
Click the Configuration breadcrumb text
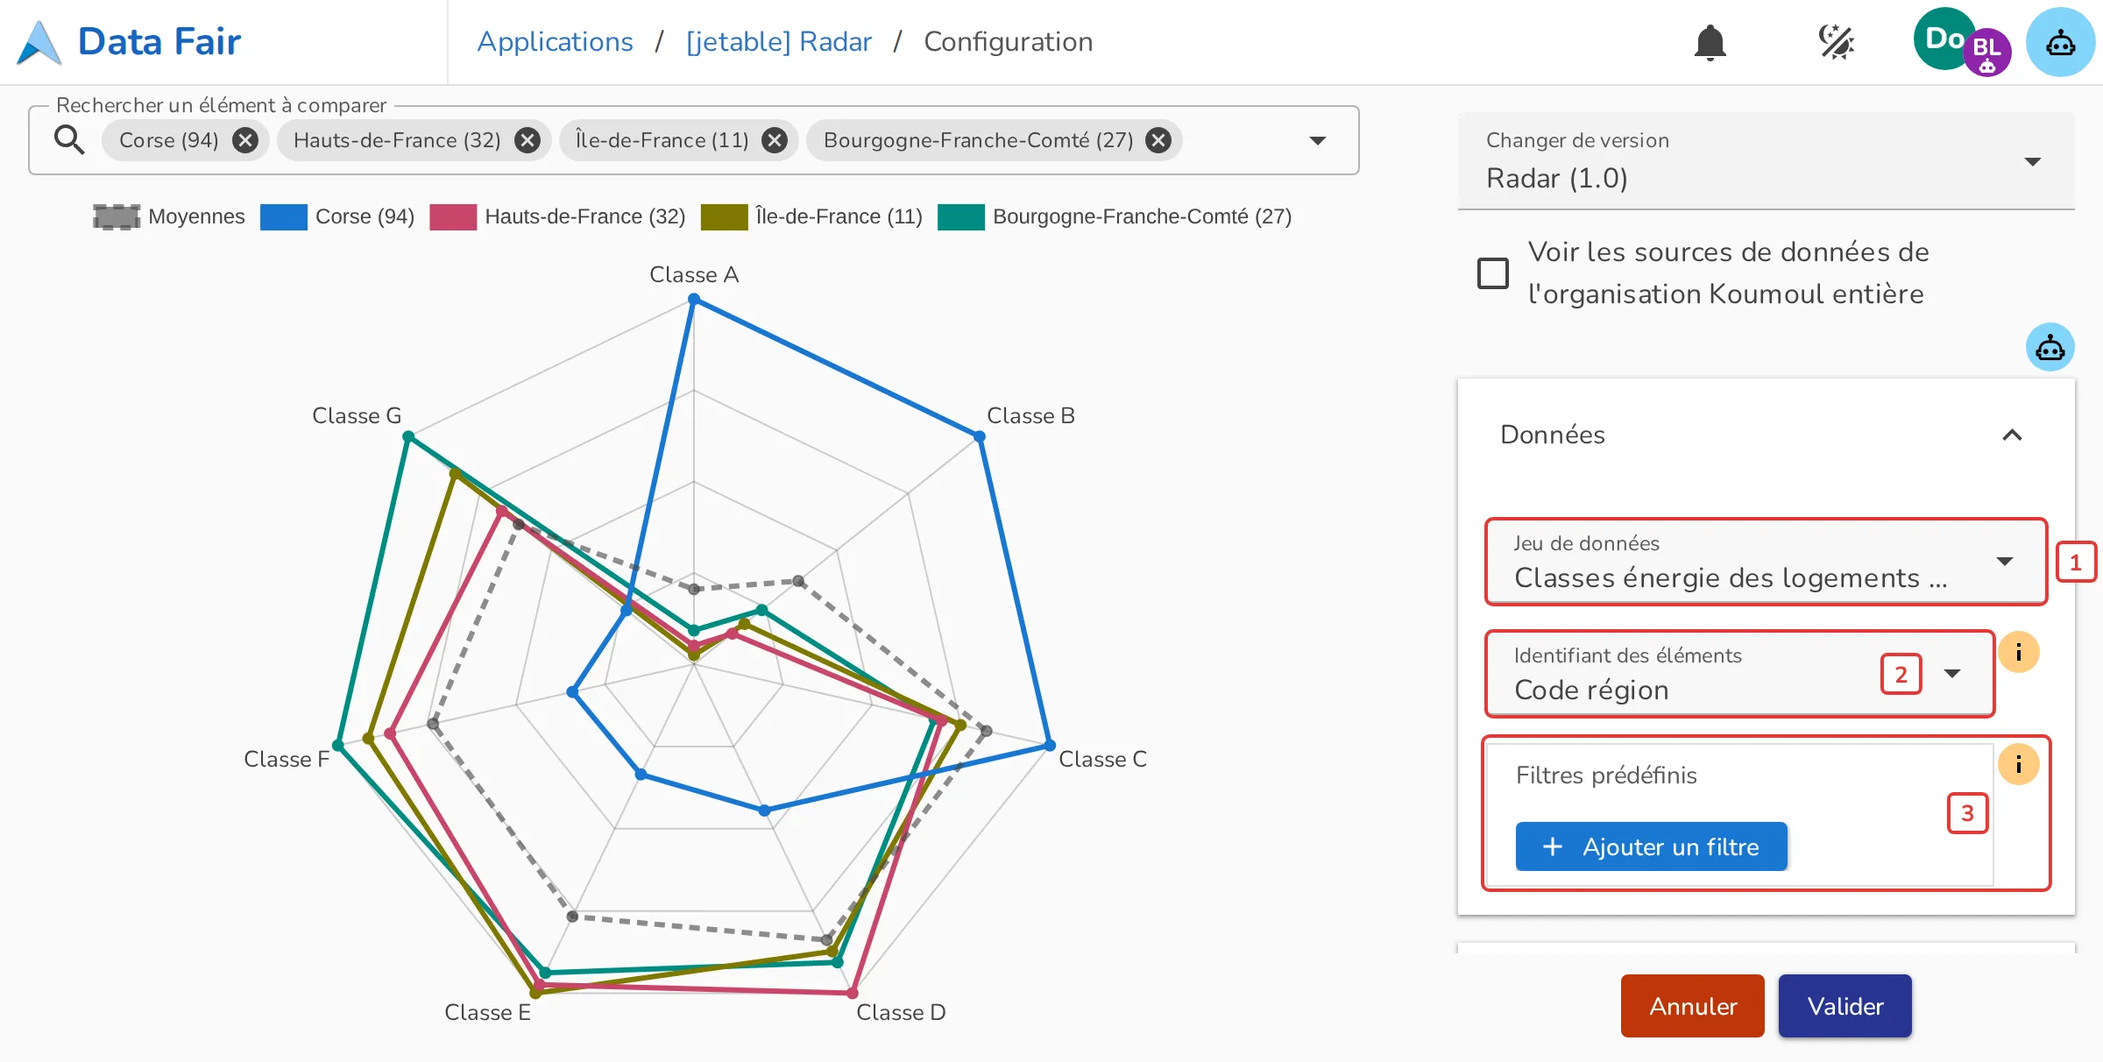(x=1009, y=42)
